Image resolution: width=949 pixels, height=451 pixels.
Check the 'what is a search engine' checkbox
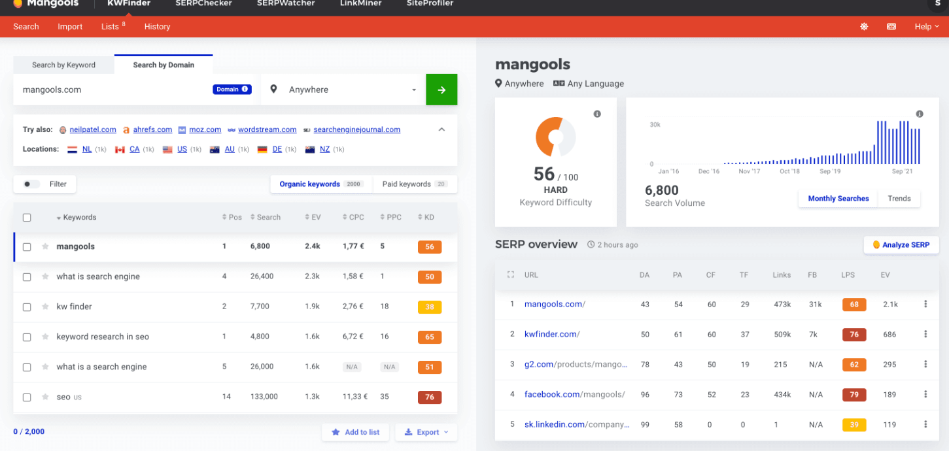click(27, 367)
